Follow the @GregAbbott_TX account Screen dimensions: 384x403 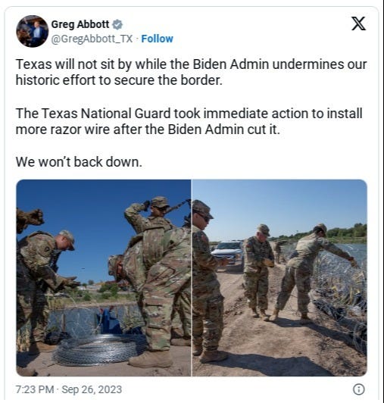(x=157, y=39)
